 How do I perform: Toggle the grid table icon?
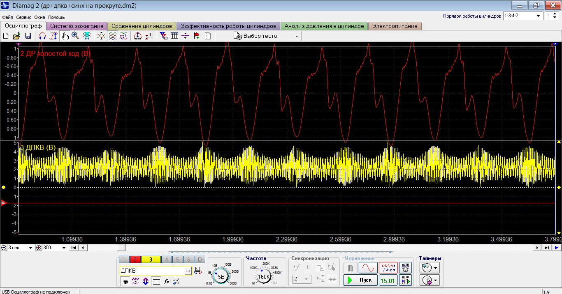174,36
